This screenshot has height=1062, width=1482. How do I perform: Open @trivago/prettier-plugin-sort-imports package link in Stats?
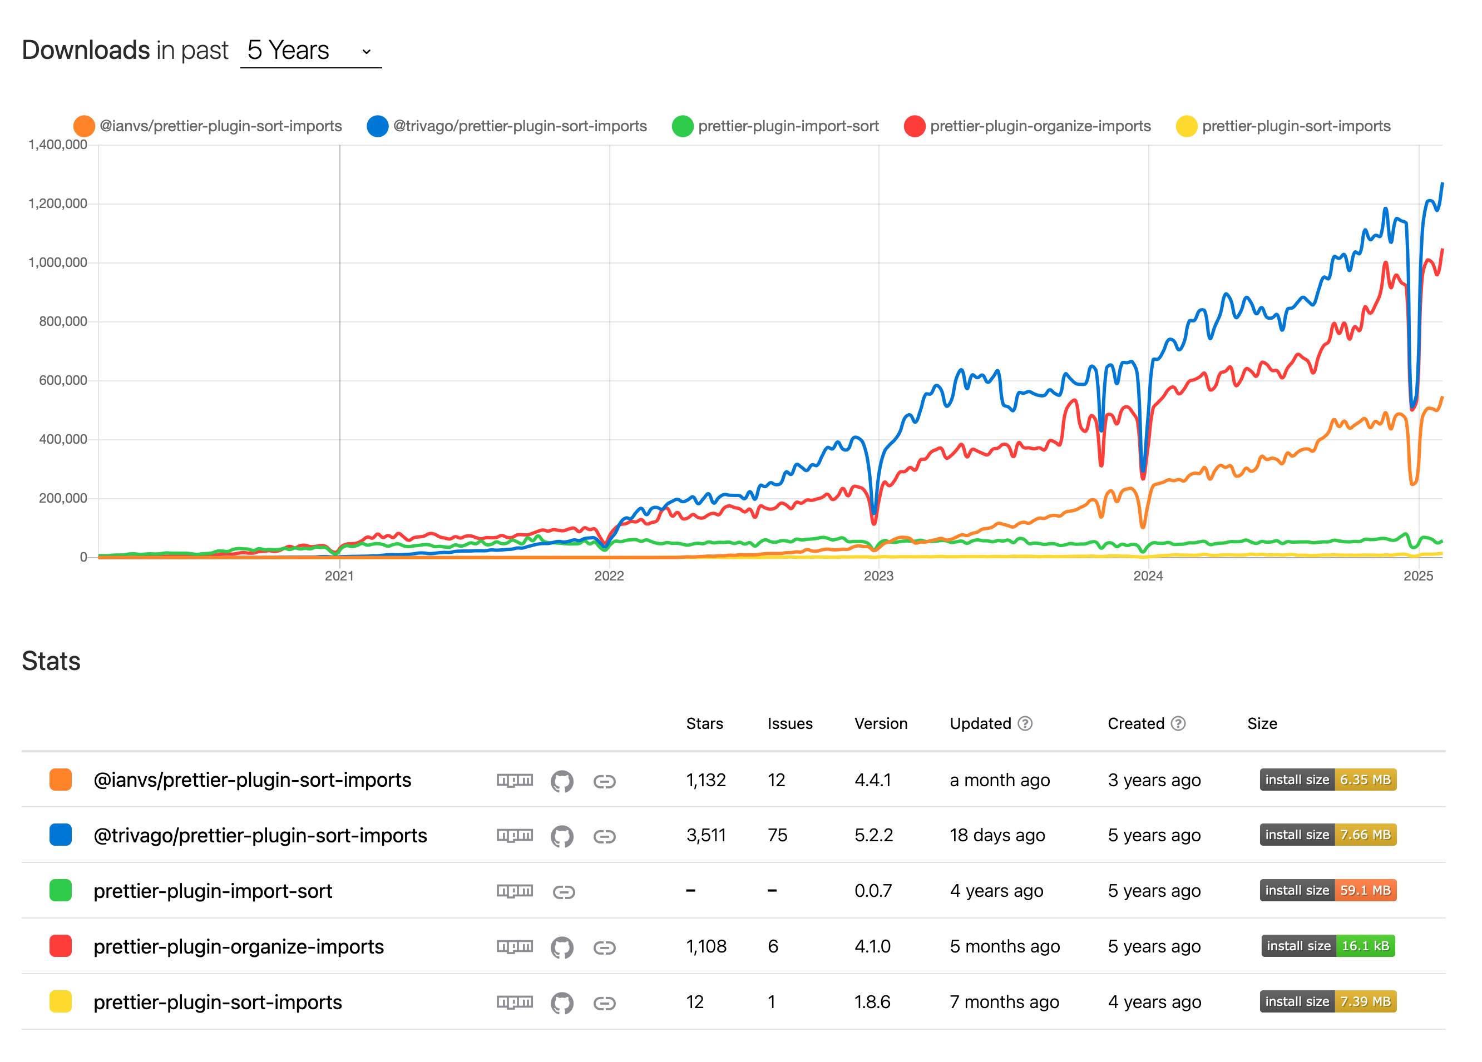tap(260, 835)
